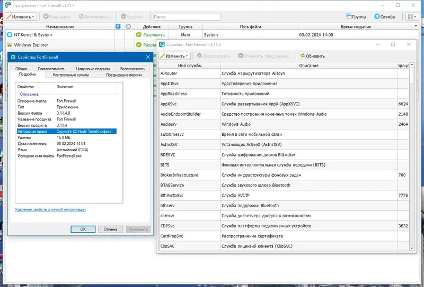Sort by the Действие column header
The image size is (424, 287).
[152, 27]
